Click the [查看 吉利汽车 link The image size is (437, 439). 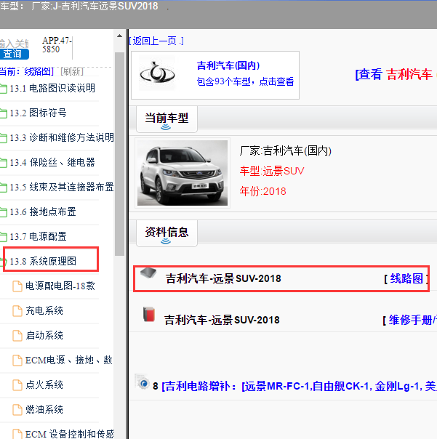click(394, 75)
